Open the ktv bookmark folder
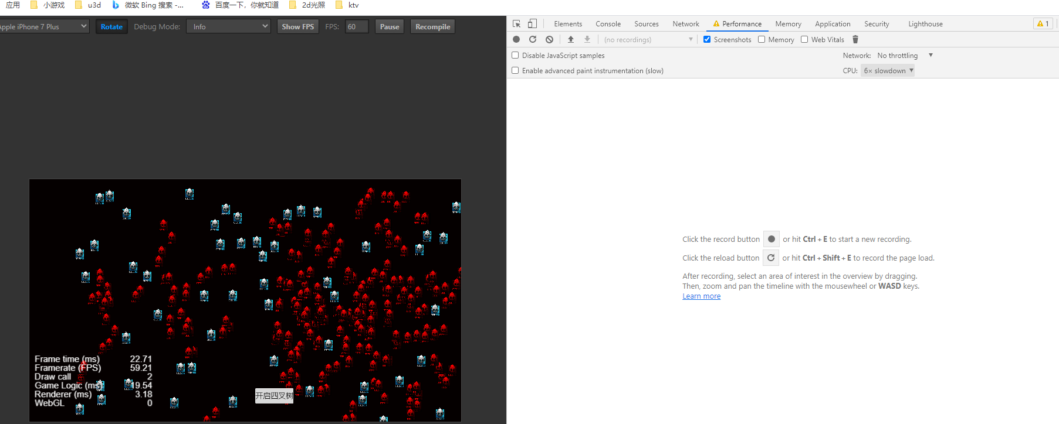Viewport: 1059px width, 424px height. pyautogui.click(x=347, y=5)
